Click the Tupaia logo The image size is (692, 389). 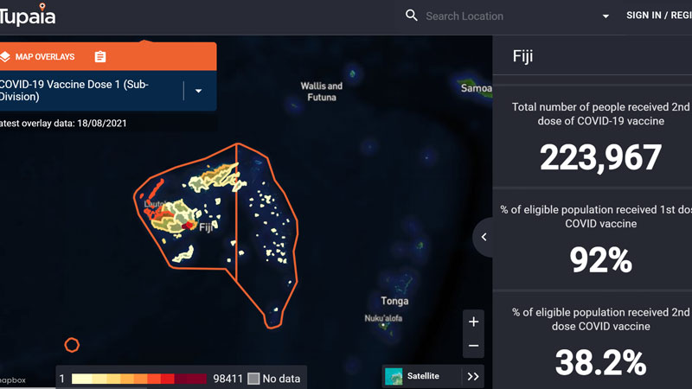point(29,15)
